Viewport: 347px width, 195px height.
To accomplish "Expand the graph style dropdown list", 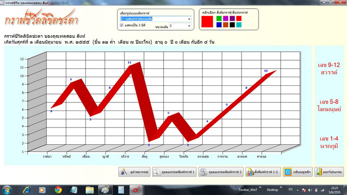I will point(189,19).
